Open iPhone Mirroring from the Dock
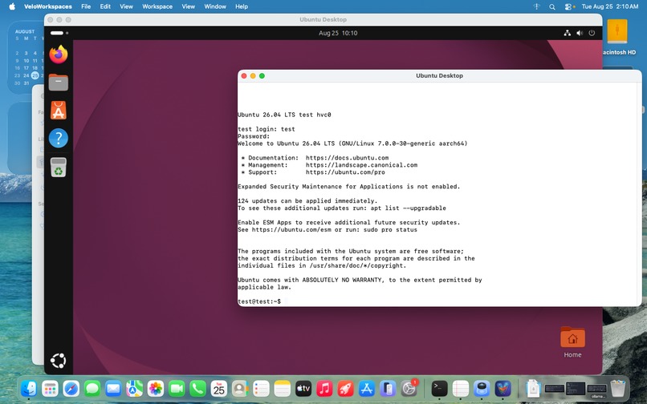This screenshot has height=404, width=647. (x=388, y=388)
